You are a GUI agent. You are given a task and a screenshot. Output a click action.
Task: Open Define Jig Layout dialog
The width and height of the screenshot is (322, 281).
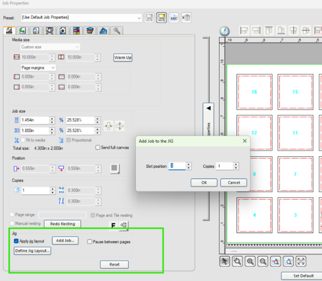[32, 251]
